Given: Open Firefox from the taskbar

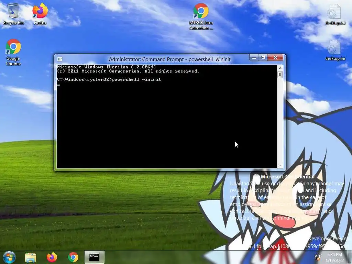Looking at the screenshot, I should 52,257.
